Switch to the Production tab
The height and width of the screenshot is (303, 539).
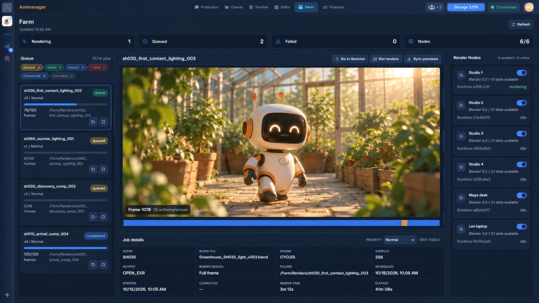click(206, 7)
